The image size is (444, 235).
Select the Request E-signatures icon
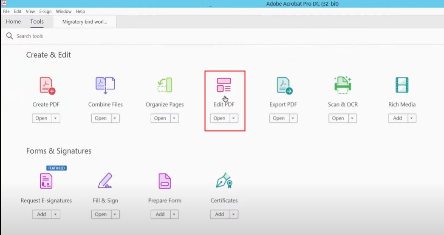(x=46, y=181)
